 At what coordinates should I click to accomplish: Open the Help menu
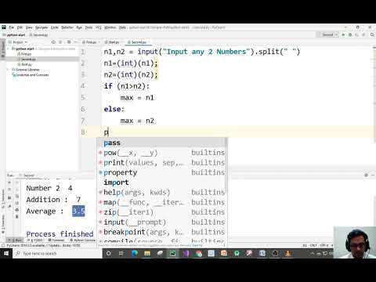[x=122, y=27]
